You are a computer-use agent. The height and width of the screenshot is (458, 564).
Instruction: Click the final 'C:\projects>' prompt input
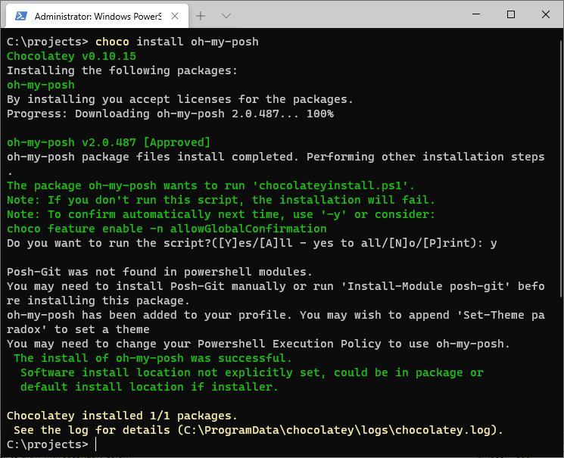point(51,444)
